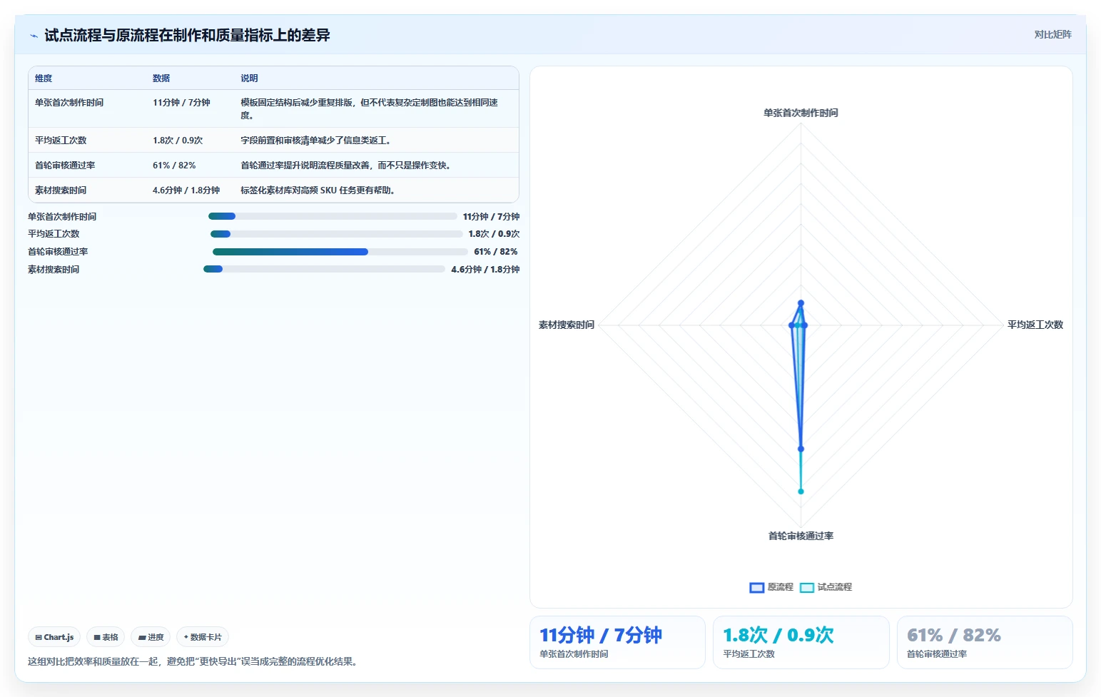Select the 素材搜索时间 progress bar

point(325,269)
